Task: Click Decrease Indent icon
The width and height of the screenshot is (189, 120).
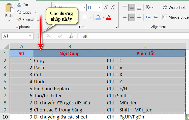Action: coord(148,17)
